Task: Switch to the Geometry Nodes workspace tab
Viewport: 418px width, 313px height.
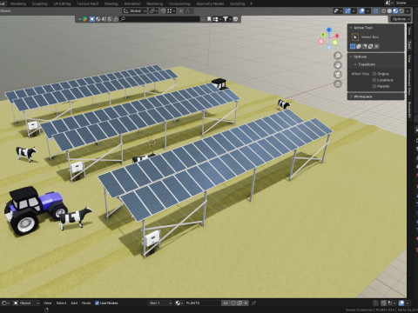Action: coord(210,3)
